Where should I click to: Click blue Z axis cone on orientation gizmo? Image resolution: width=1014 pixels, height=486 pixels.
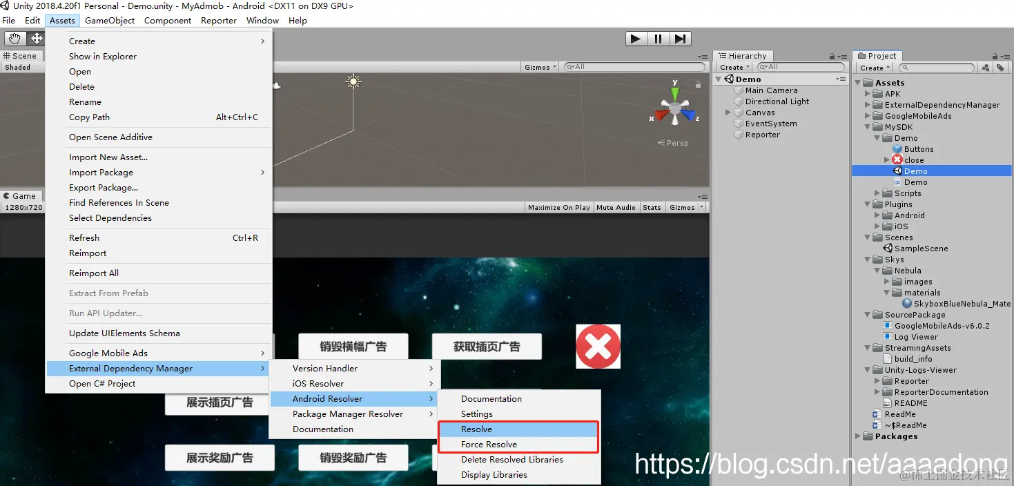(x=688, y=115)
